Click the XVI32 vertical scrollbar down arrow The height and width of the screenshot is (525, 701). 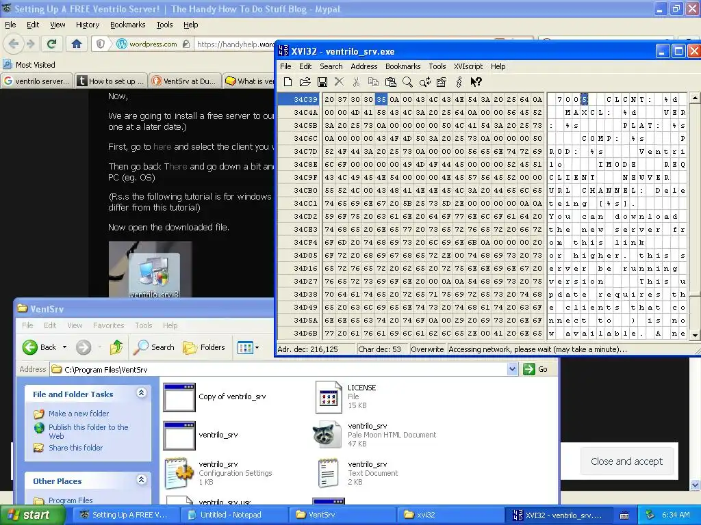(695, 335)
